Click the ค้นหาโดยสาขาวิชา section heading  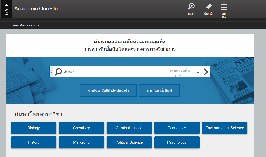[x=38, y=114]
